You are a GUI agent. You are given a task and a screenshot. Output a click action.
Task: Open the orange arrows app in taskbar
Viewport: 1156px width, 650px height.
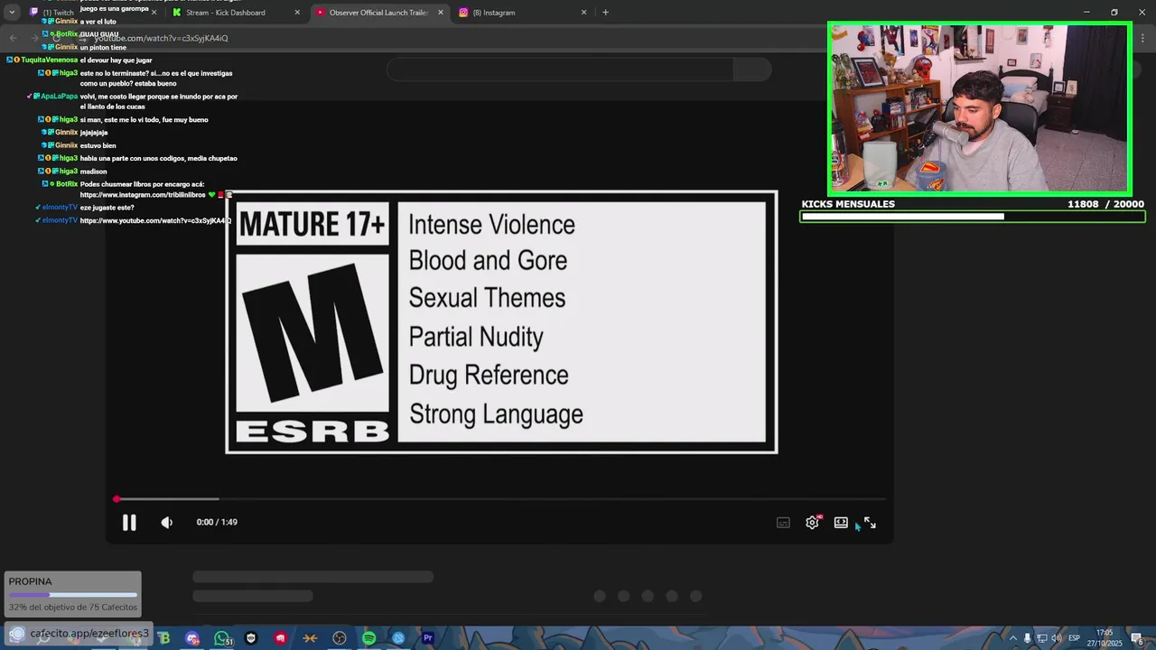[311, 638]
